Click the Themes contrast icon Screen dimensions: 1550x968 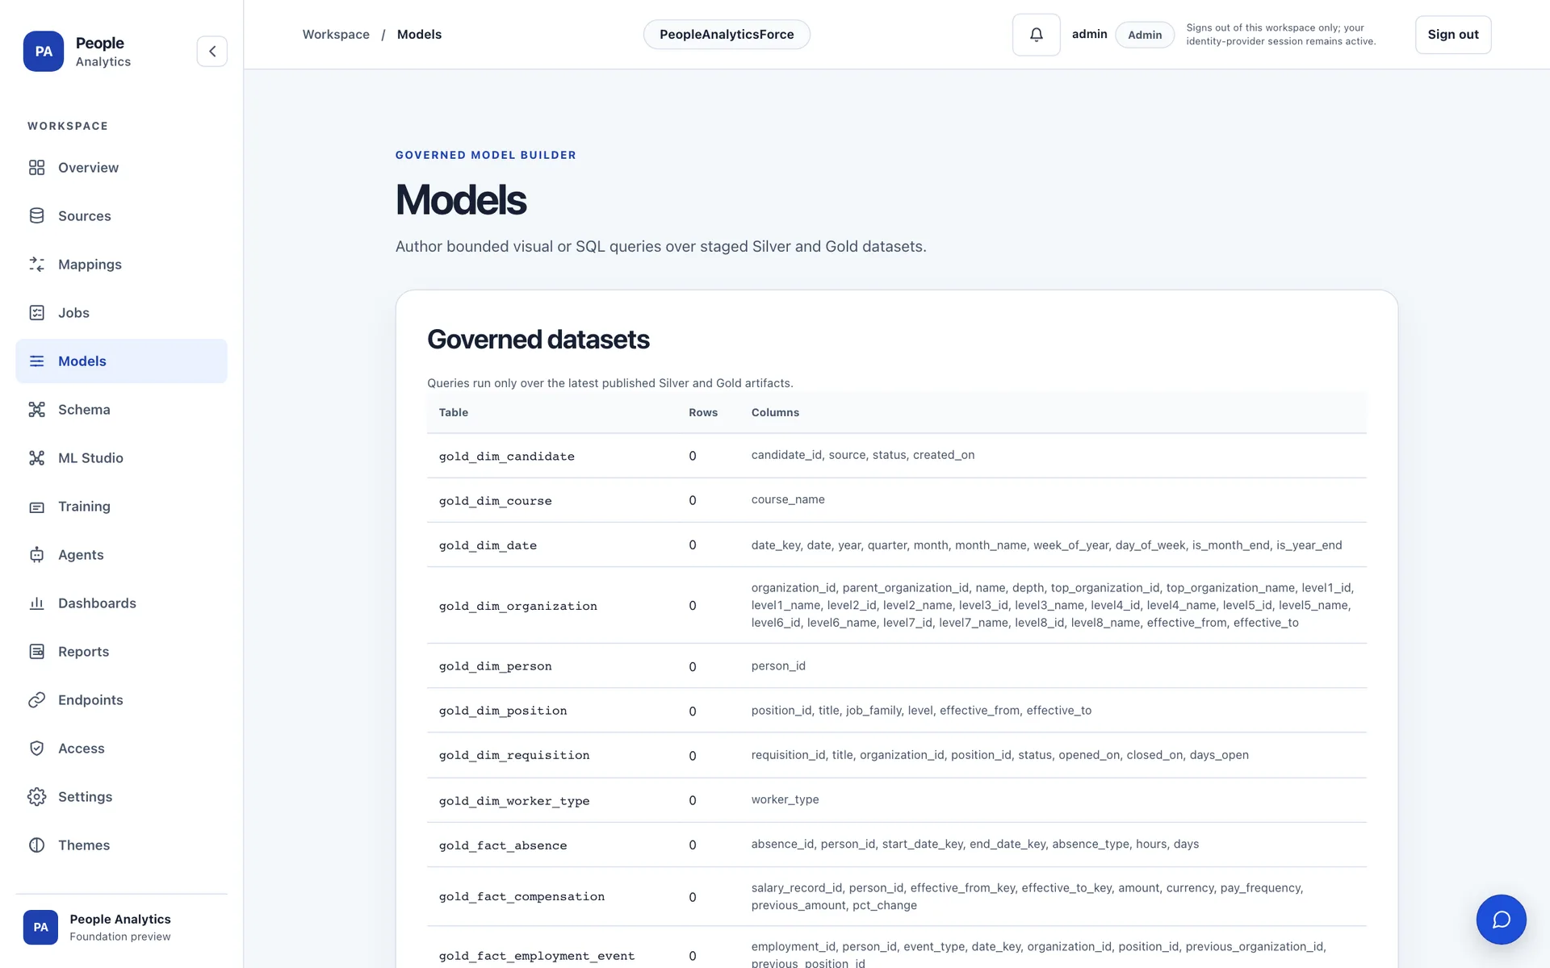(x=36, y=845)
